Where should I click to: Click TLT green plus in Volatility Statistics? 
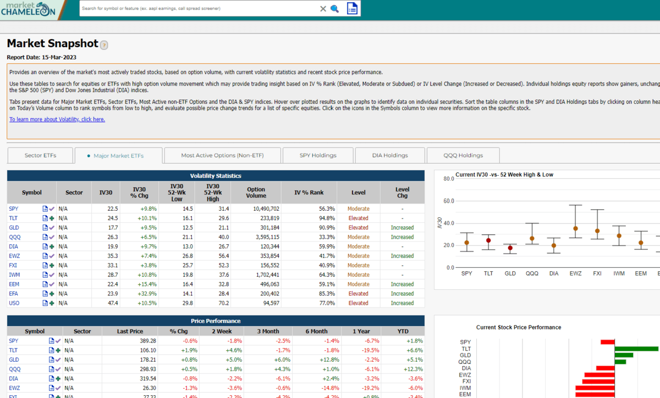(x=52, y=218)
